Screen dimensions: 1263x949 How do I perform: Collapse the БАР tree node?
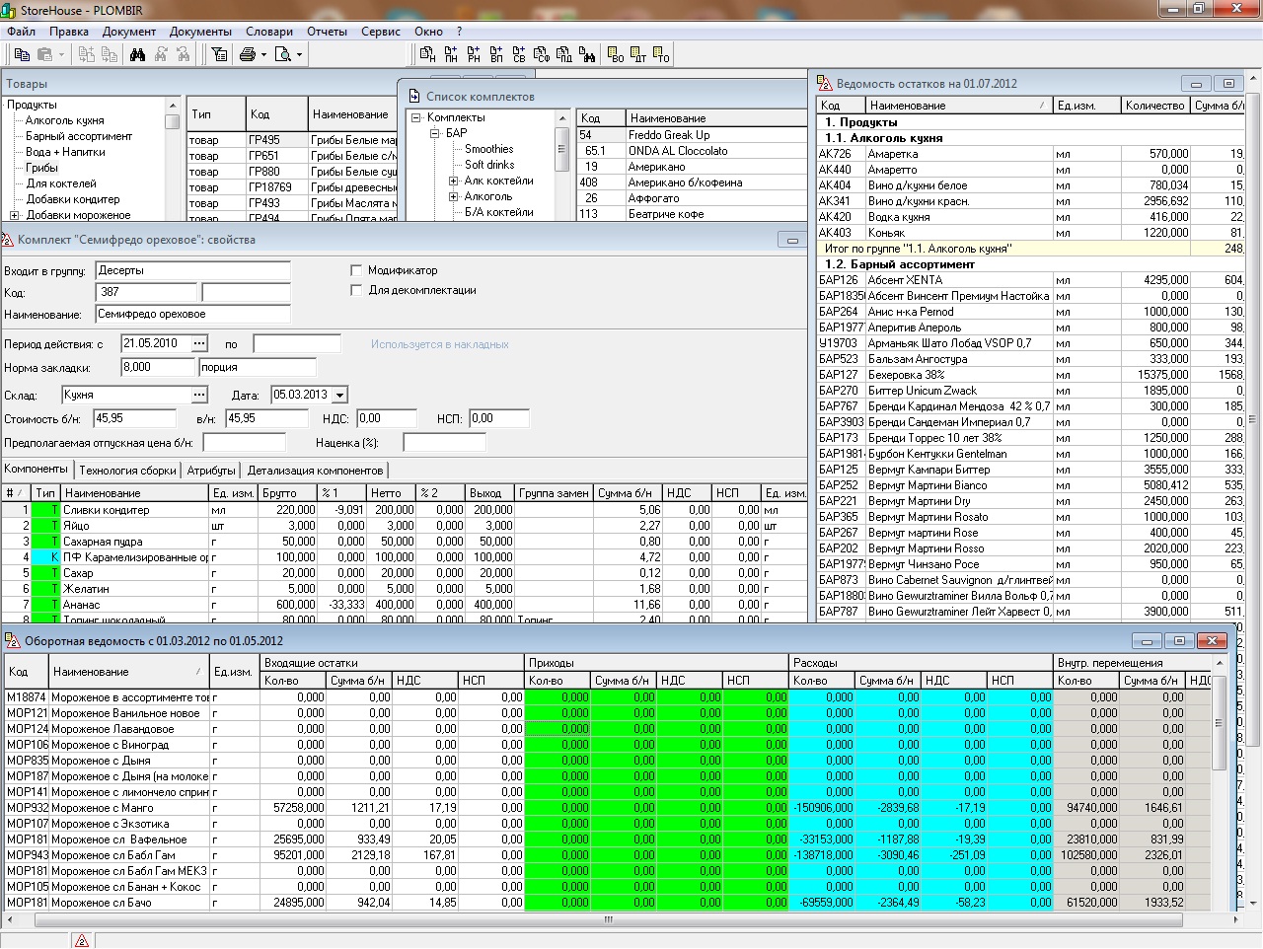coord(434,133)
